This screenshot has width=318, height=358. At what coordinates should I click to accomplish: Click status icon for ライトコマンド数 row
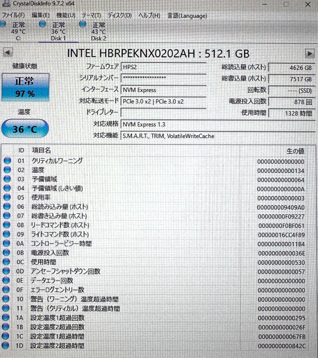click(x=7, y=234)
